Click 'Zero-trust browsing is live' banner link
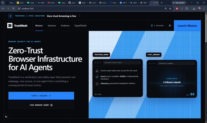 coord(62,16)
